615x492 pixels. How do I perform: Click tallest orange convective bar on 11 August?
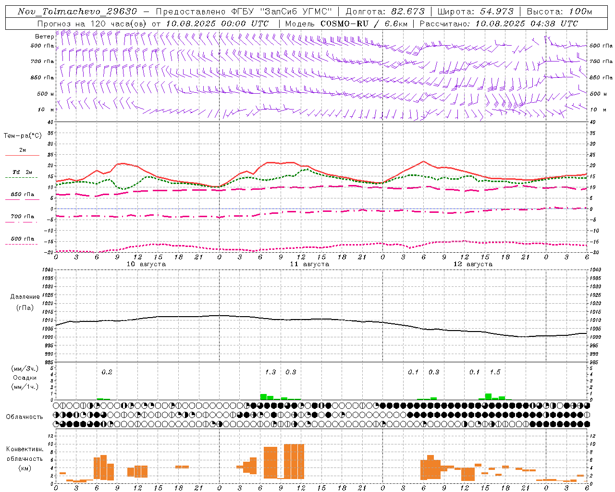click(x=294, y=461)
